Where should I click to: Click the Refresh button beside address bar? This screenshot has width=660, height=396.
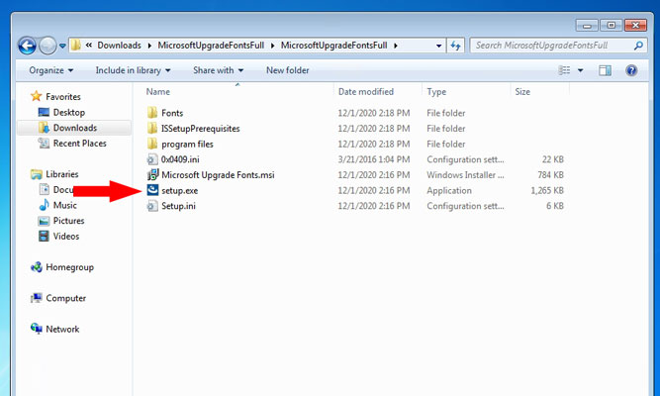click(455, 46)
